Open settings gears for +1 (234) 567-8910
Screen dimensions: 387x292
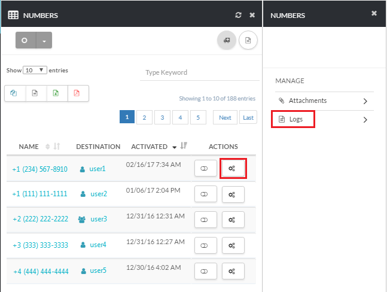233,169
